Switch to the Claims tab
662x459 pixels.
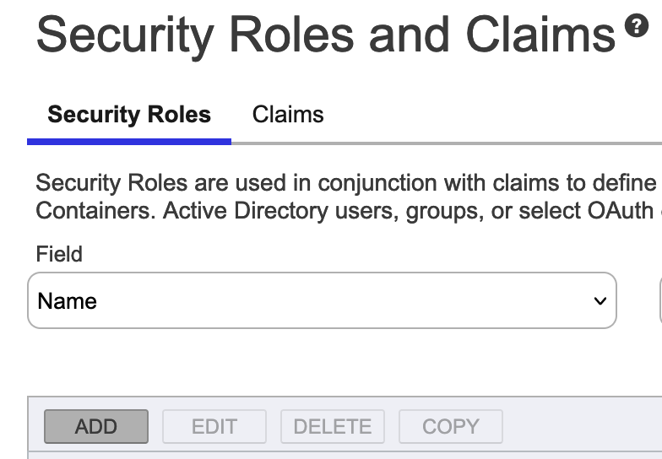point(288,114)
